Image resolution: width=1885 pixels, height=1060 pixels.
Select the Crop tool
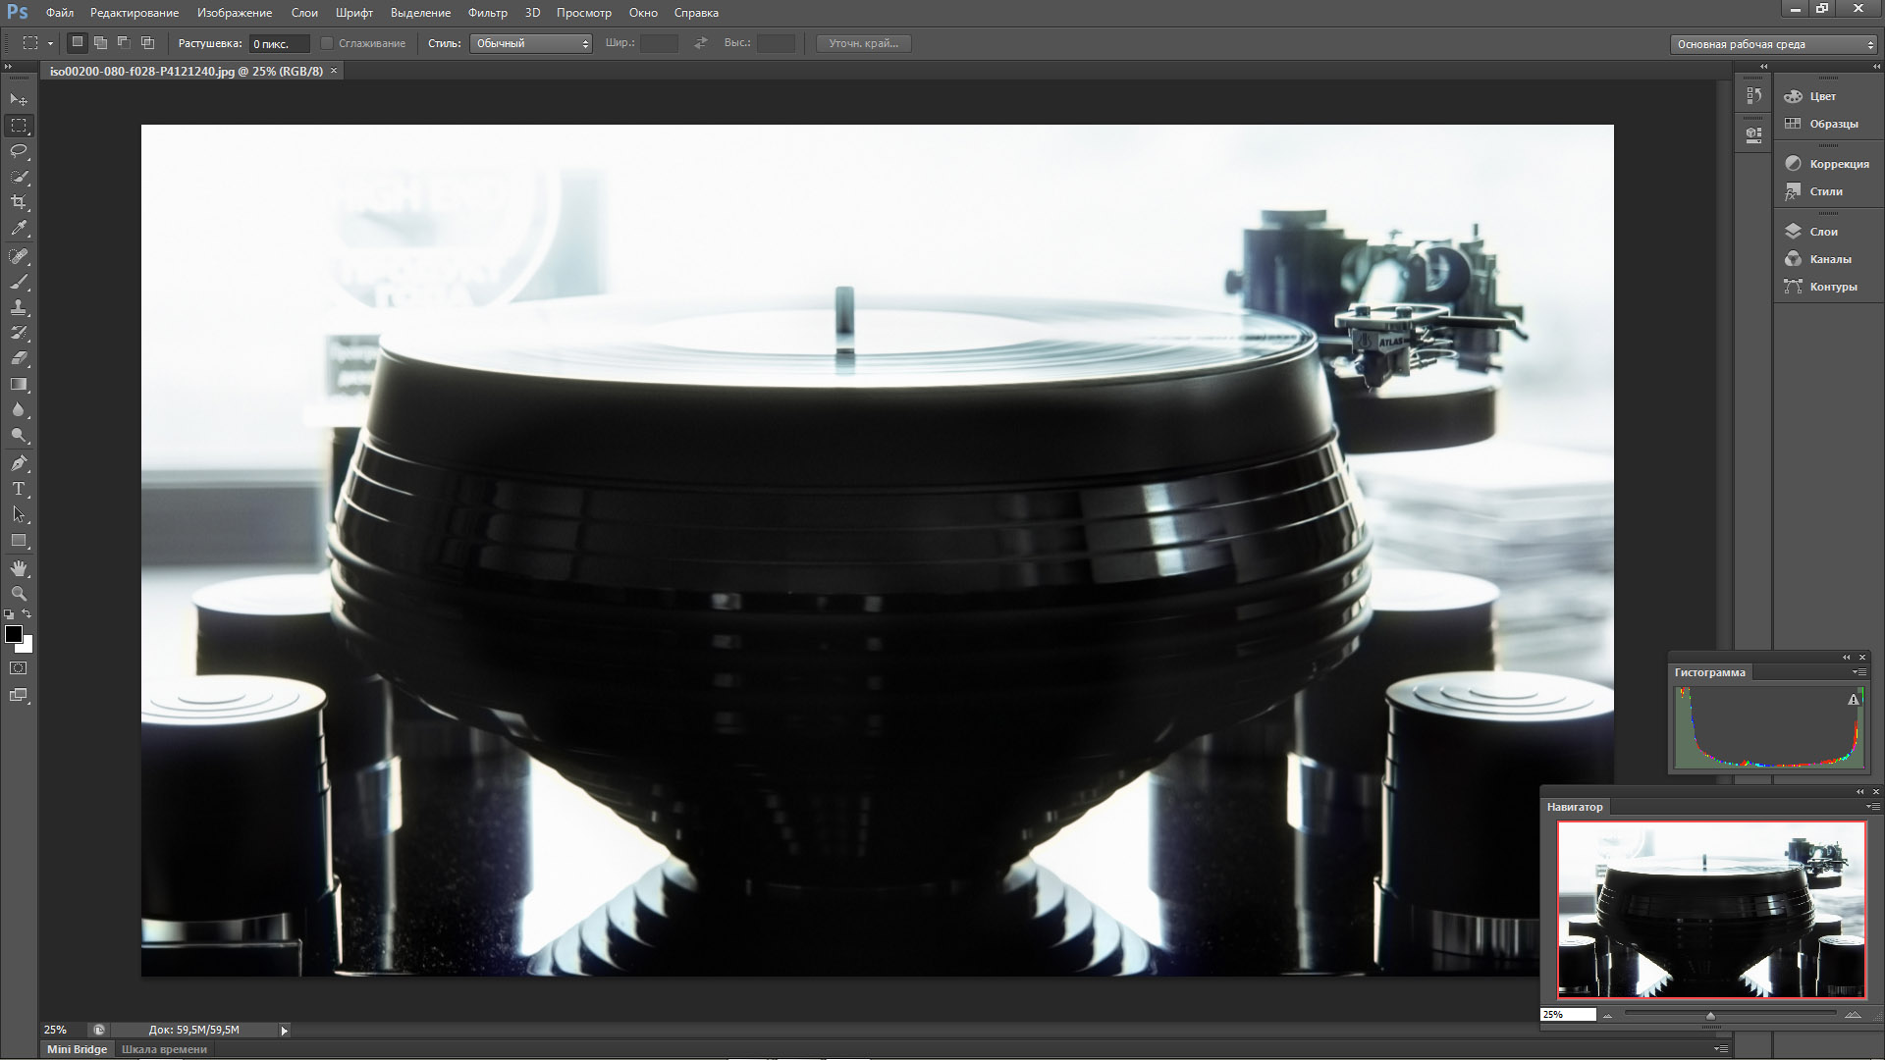[19, 202]
